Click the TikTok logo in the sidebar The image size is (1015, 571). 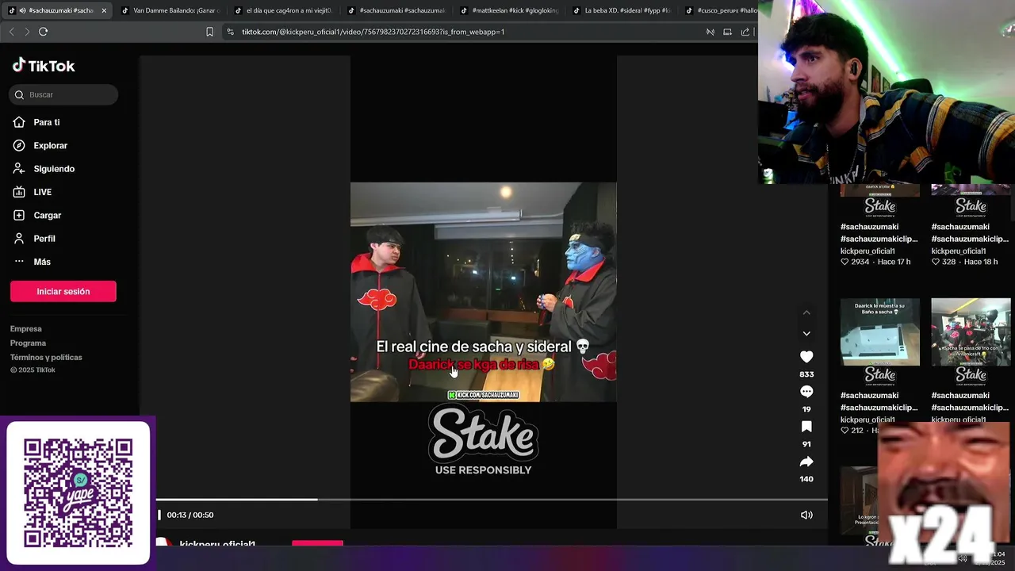tap(44, 66)
